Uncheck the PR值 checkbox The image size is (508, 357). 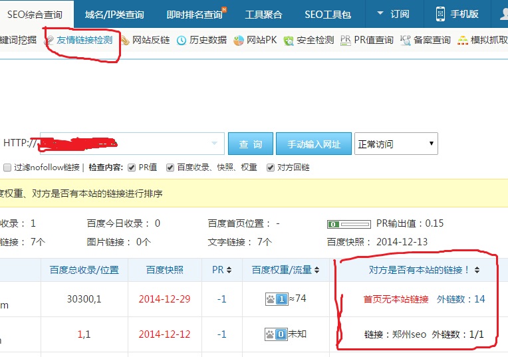pos(132,168)
